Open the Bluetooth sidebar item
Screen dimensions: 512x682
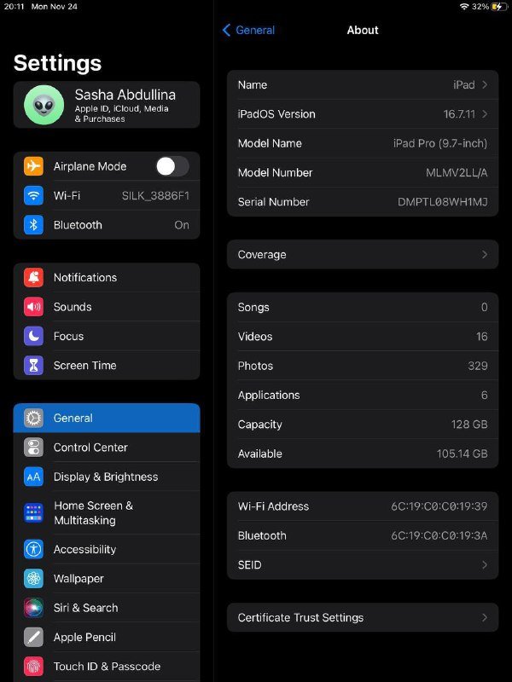[x=107, y=225]
